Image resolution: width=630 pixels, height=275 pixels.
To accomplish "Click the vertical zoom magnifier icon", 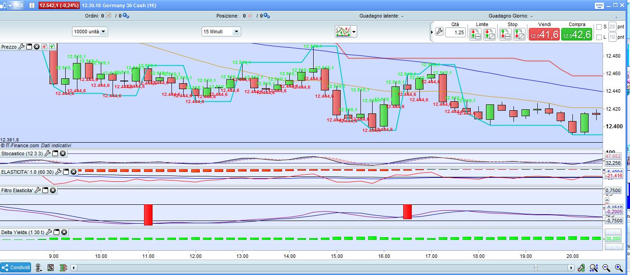I will pyautogui.click(x=594, y=268).
